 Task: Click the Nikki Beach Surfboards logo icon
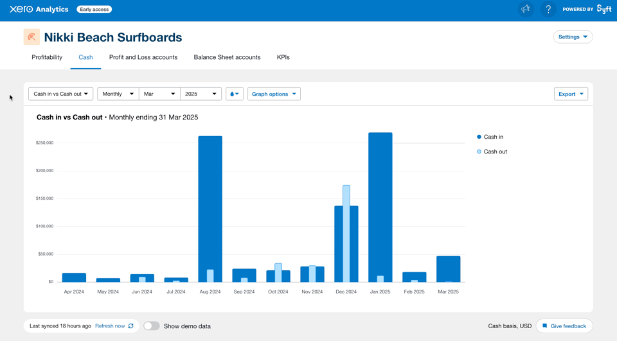[x=31, y=37]
